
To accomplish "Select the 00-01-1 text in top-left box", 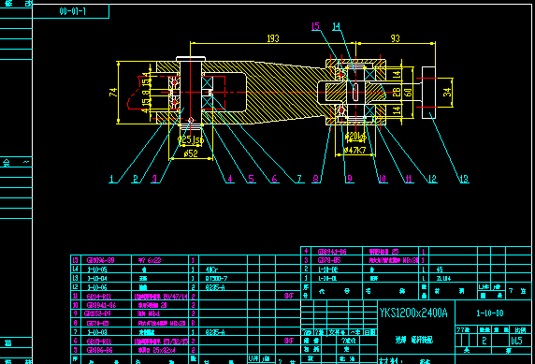I will (x=73, y=11).
